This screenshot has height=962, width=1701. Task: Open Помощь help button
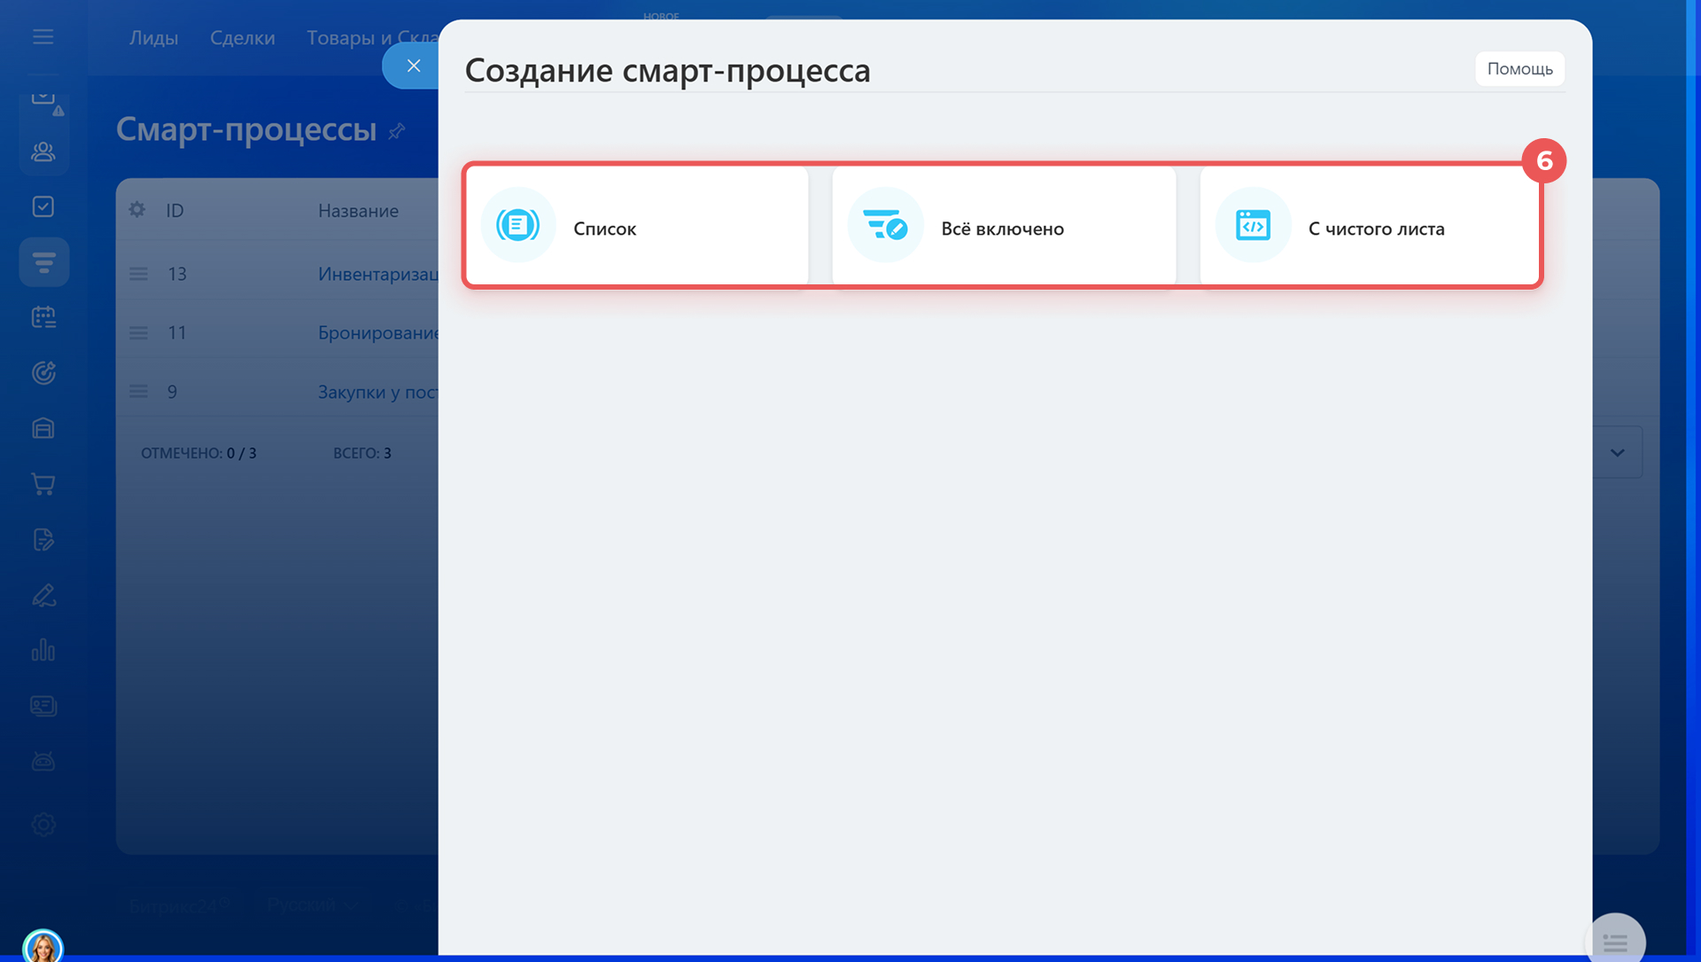1519,69
